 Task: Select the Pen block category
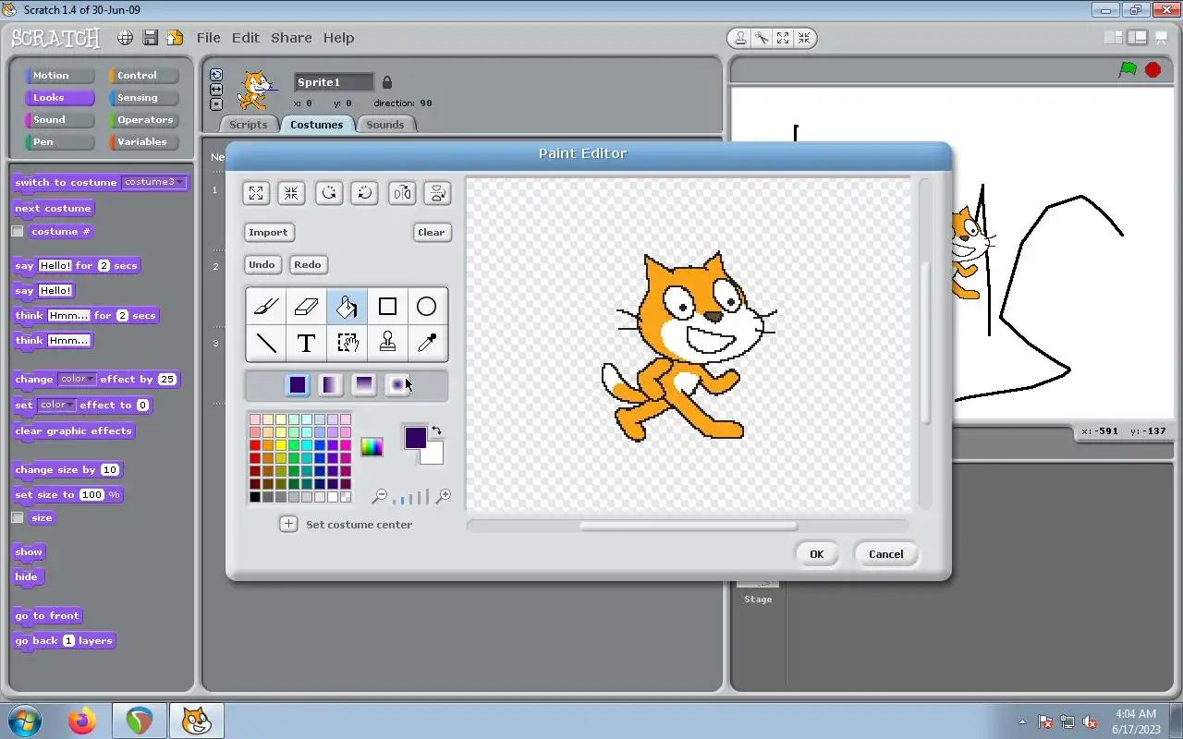60,142
